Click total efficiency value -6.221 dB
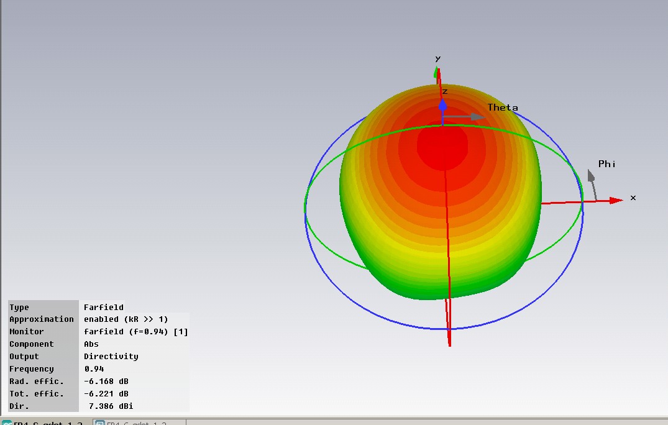This screenshot has width=668, height=425. (106, 393)
